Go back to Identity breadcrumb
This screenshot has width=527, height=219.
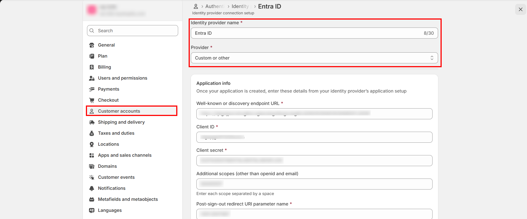click(240, 6)
